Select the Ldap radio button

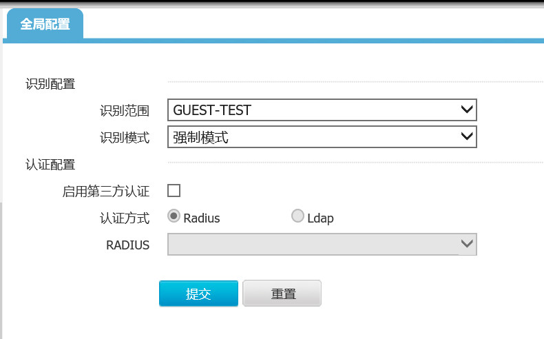pyautogui.click(x=298, y=217)
